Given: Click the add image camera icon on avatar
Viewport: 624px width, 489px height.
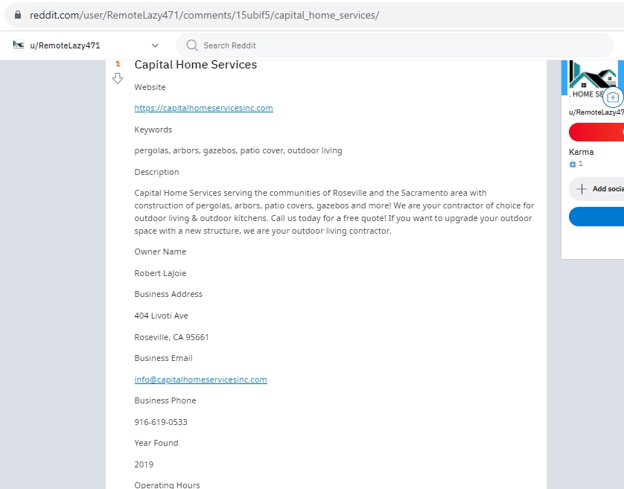Looking at the screenshot, I should coord(613,98).
